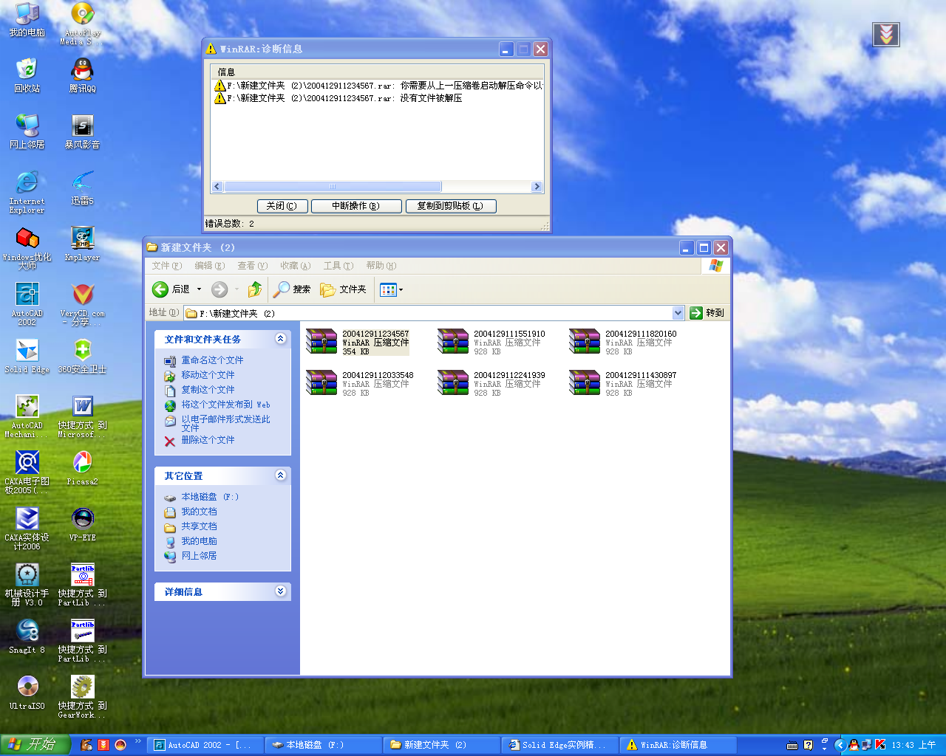
Task: Click 中断操作(B) button in WinRAR dialog
Action: [x=356, y=206]
